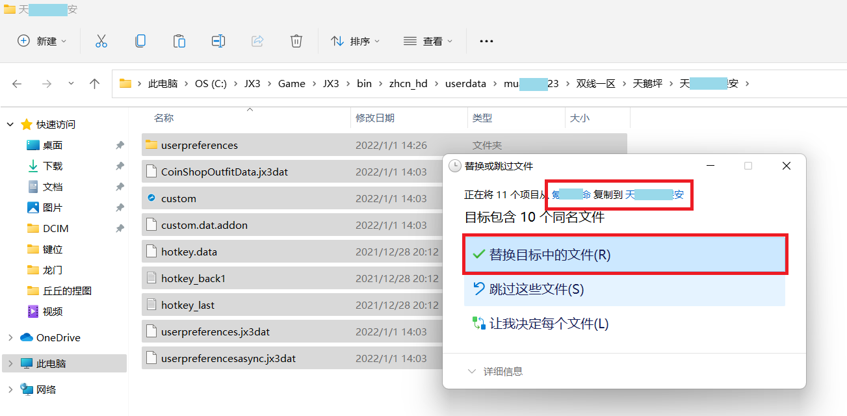Viewport: 847px width, 416px height.
Task: Open the DCIM folder in sidebar
Action: click(x=55, y=228)
